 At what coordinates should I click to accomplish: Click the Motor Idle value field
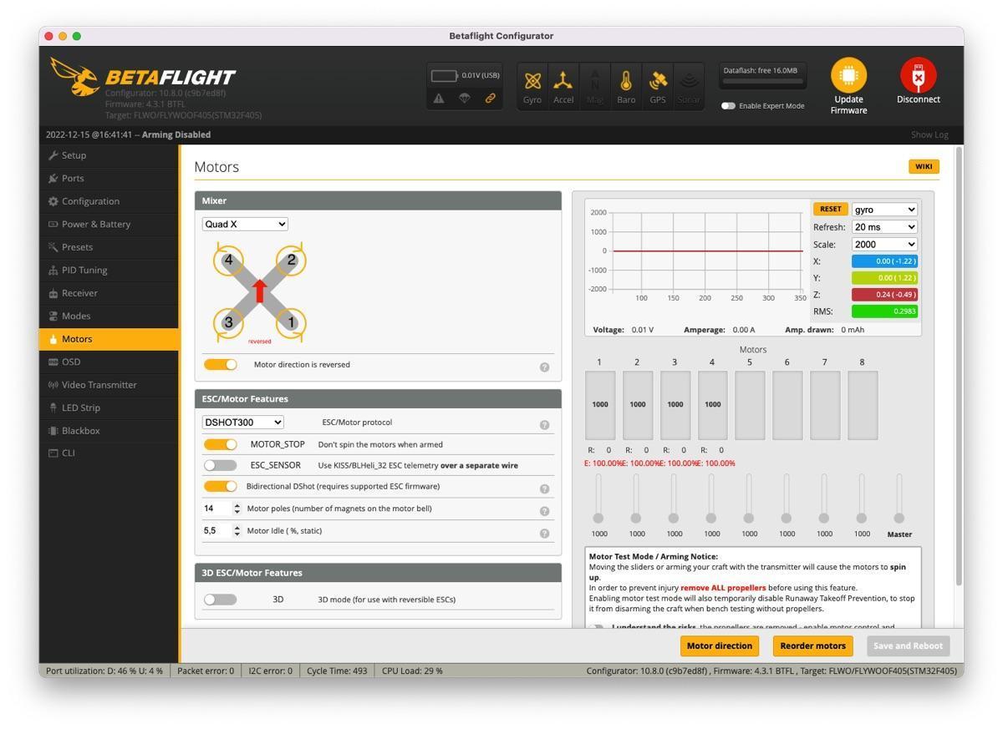coord(222,531)
